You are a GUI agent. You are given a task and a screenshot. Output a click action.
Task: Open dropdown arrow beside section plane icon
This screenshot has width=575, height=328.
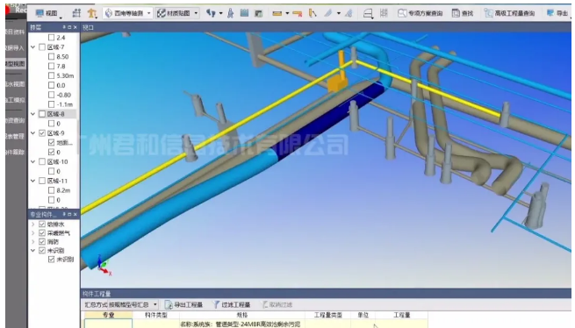click(339, 13)
